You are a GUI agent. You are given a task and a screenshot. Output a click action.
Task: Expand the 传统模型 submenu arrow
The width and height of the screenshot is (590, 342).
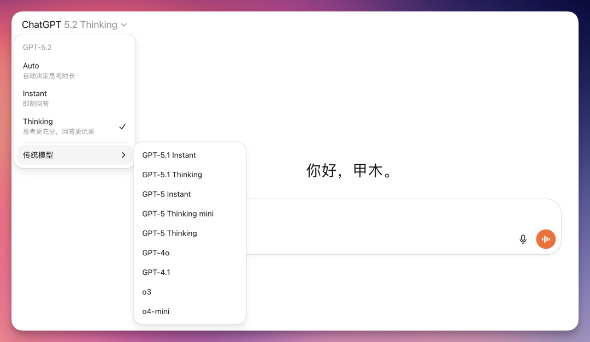pos(123,155)
